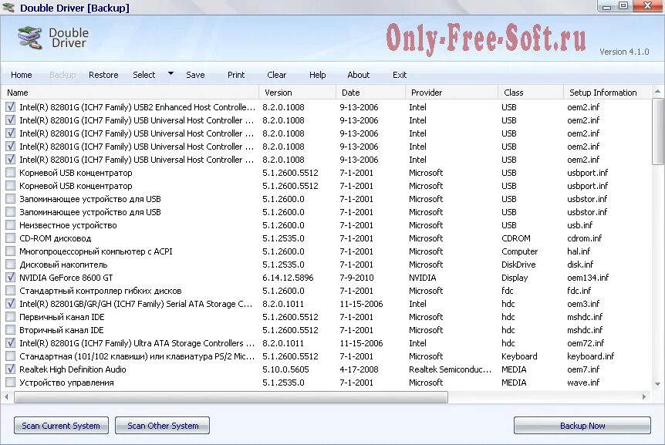Click the DiskDrive class cell
This screenshot has height=445, width=665.
click(518, 265)
